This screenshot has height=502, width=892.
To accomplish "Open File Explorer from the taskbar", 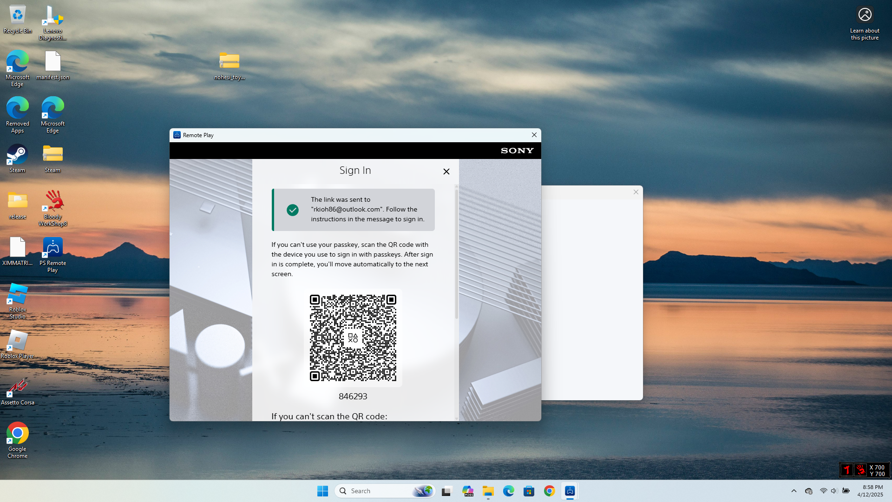I will 488,491.
